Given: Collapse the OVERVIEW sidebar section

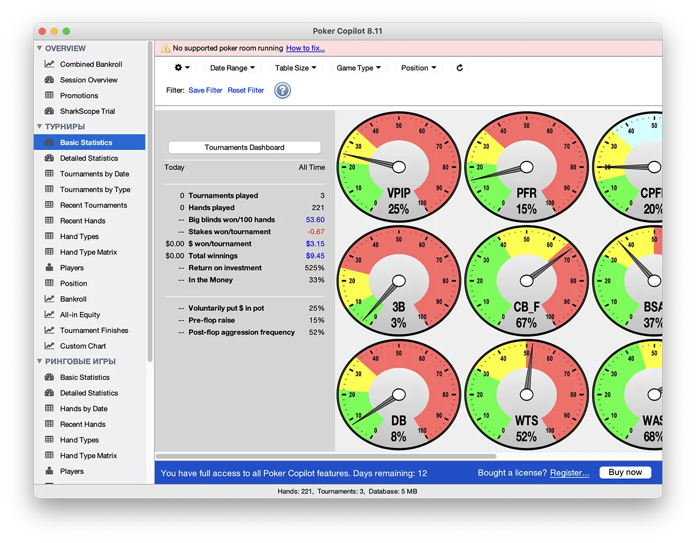Looking at the screenshot, I should pyautogui.click(x=40, y=48).
